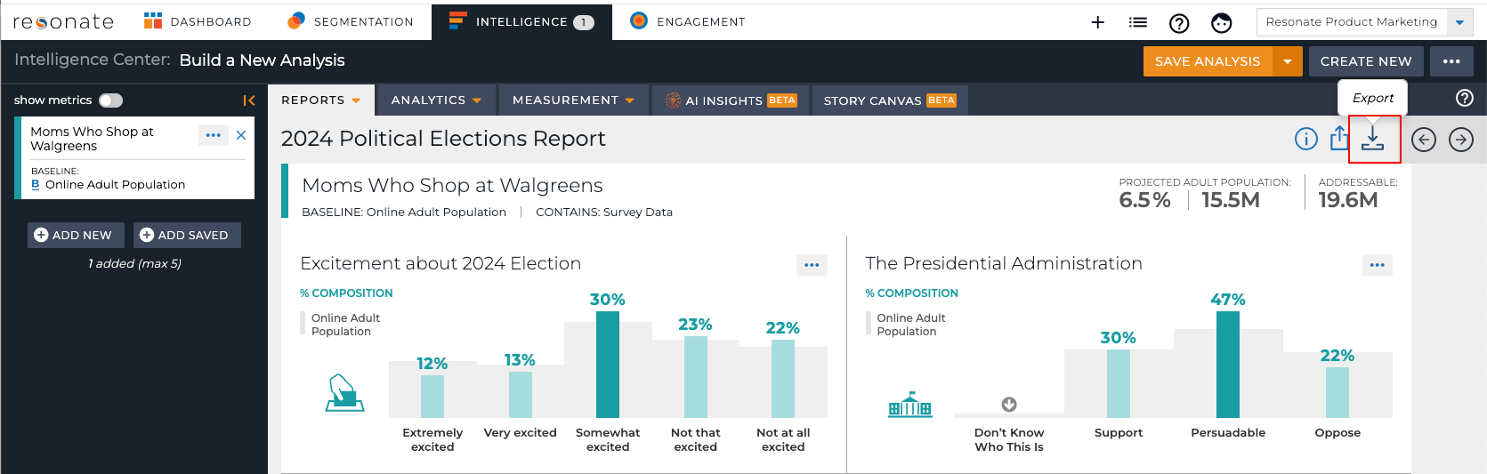Image resolution: width=1487 pixels, height=474 pixels.
Task: Click Add New audience button
Action: pyautogui.click(x=76, y=235)
